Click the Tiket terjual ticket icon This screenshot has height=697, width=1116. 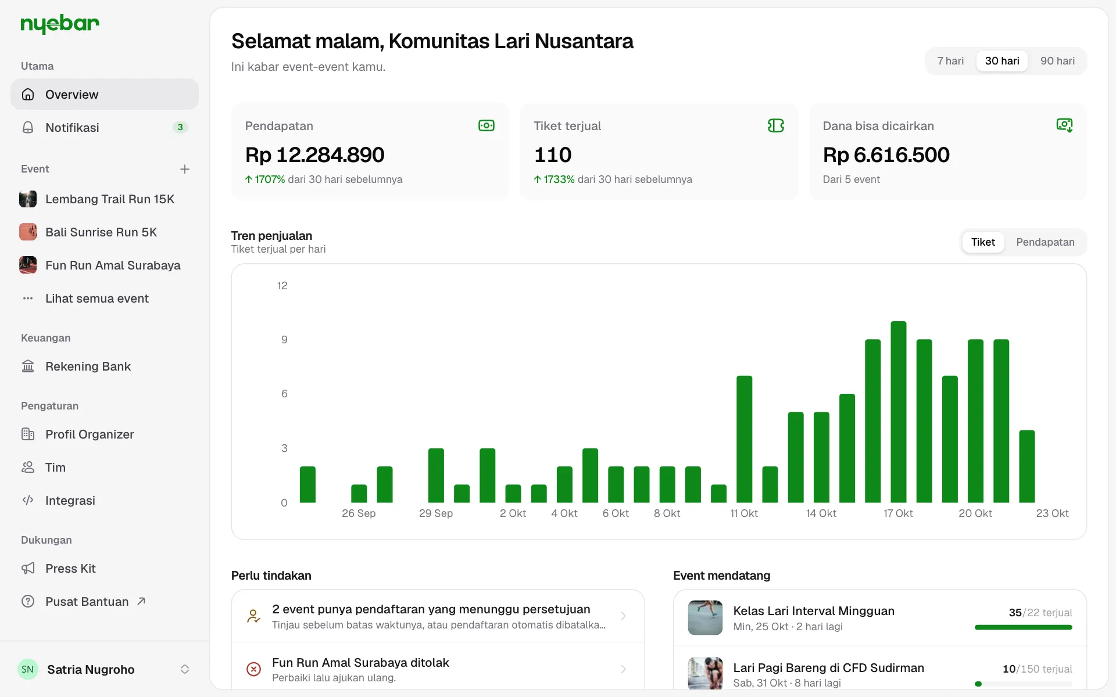[776, 125]
